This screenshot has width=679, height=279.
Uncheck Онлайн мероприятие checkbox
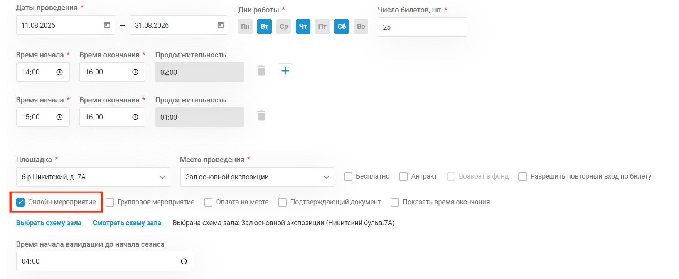20,202
